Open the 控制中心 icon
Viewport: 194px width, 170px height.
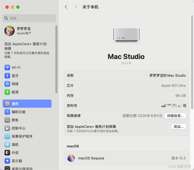(x=7, y=128)
